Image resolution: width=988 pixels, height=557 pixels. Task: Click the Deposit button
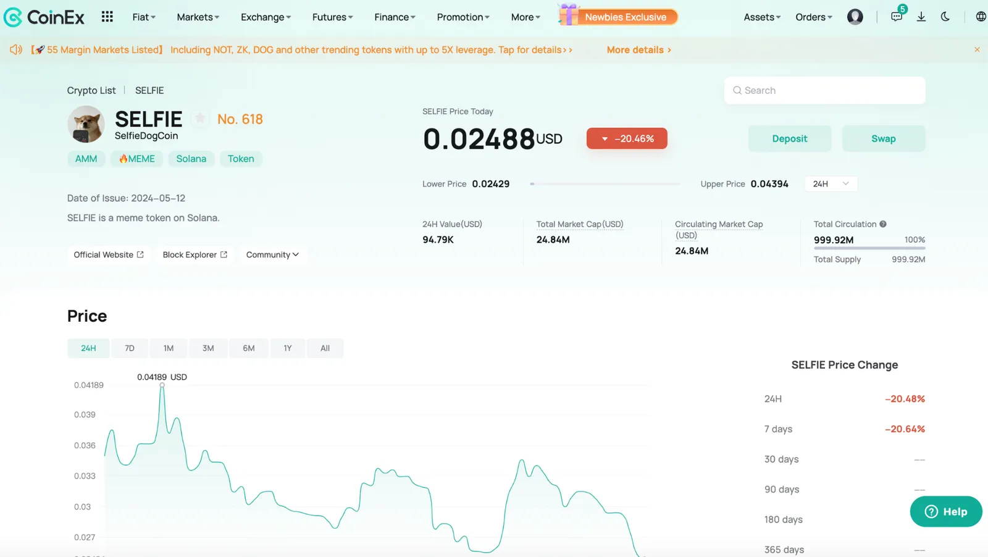[x=790, y=139]
